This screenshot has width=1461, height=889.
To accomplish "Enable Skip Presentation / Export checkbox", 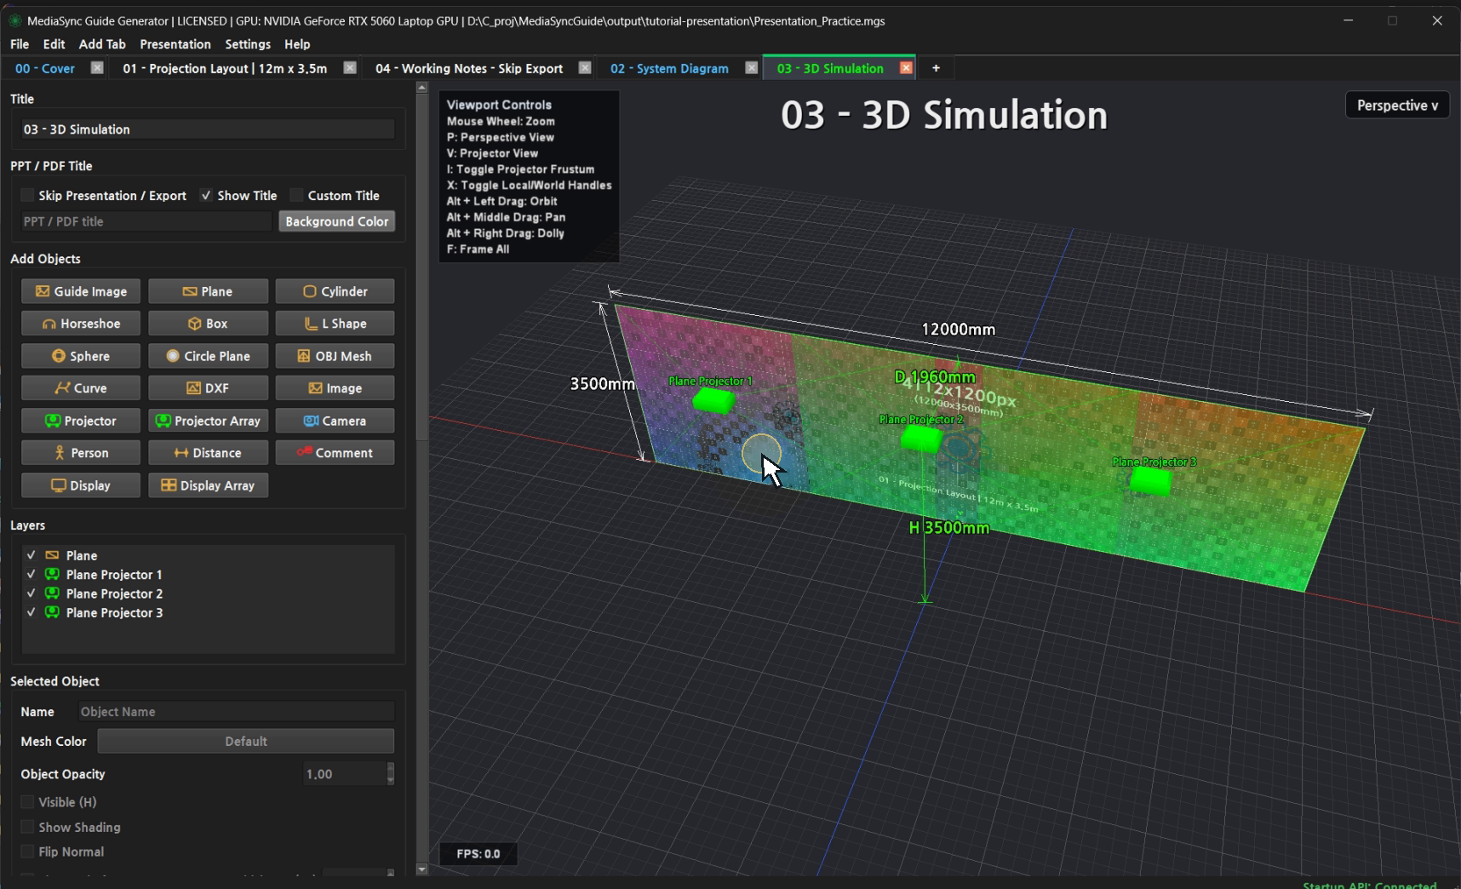I will 27,195.
